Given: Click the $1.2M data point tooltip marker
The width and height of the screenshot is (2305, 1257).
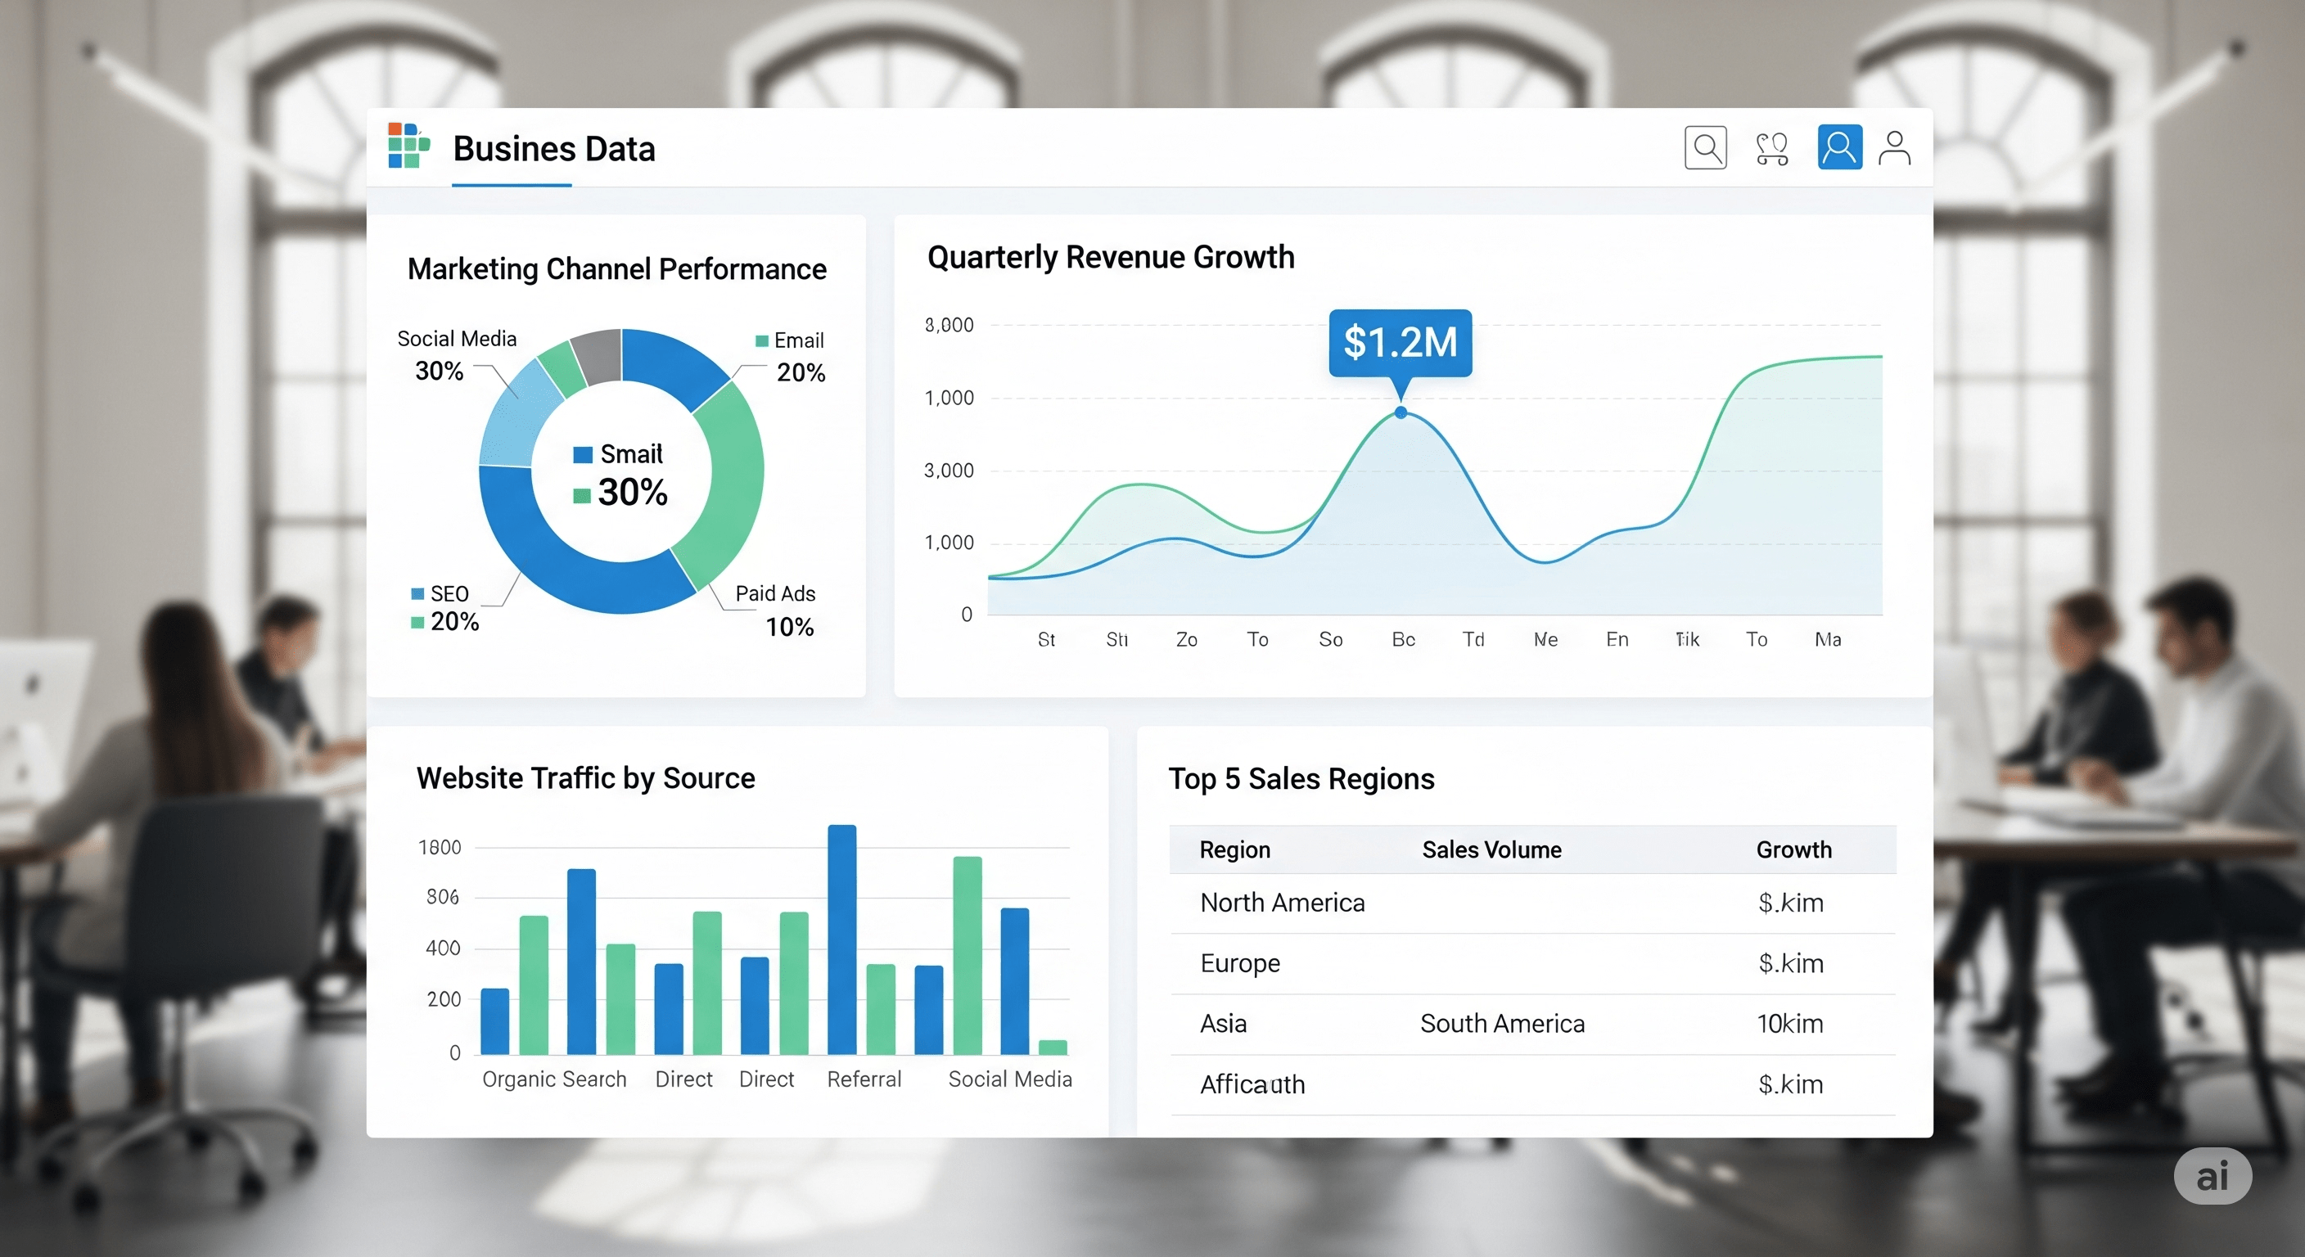Looking at the screenshot, I should pos(1400,413).
